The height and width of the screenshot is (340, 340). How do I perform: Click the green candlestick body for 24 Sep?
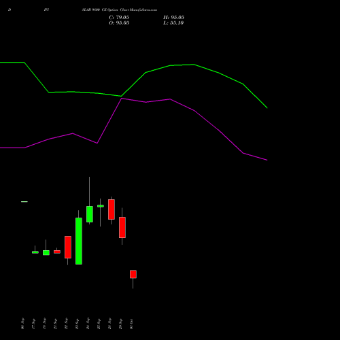click(x=90, y=214)
